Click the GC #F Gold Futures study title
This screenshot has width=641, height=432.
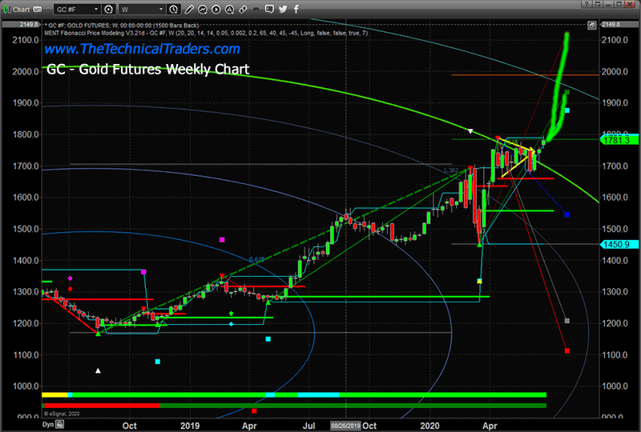pyautogui.click(x=123, y=26)
